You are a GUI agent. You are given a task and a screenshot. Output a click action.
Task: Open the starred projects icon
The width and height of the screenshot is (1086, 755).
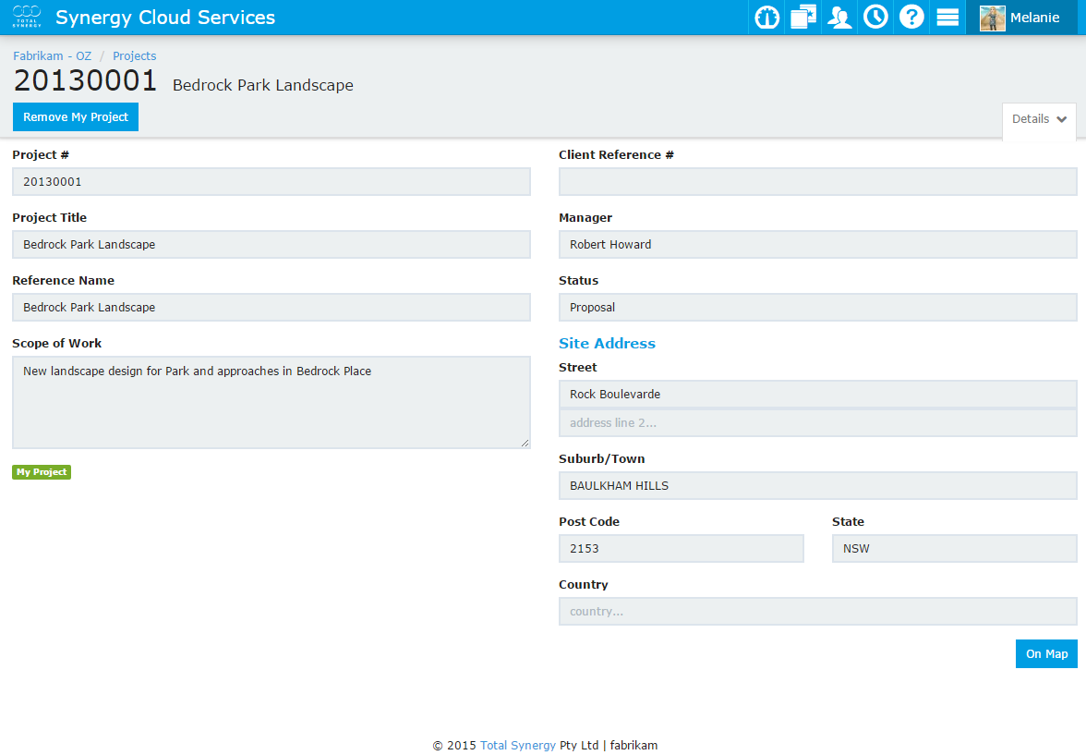point(803,18)
